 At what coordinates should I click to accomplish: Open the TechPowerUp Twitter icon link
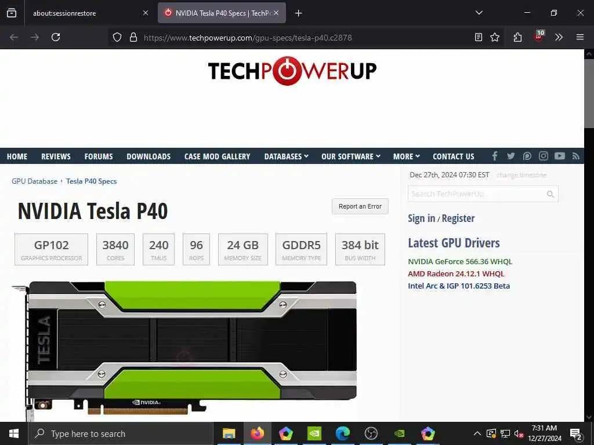coord(510,156)
